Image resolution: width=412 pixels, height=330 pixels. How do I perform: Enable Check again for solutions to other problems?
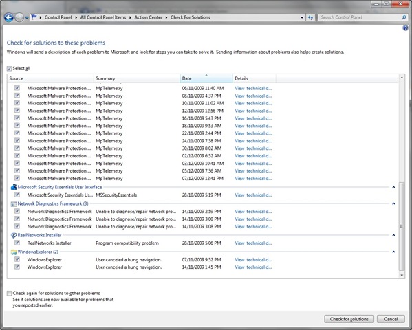[9, 293]
